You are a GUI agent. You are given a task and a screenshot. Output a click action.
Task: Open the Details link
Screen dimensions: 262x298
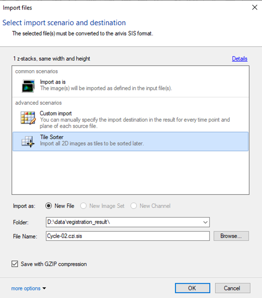coord(240,59)
